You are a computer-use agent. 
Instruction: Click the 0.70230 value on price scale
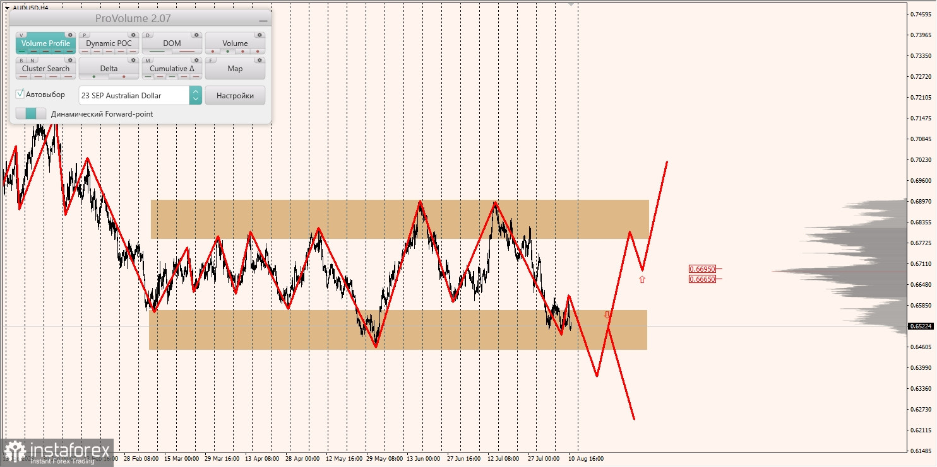point(921,159)
